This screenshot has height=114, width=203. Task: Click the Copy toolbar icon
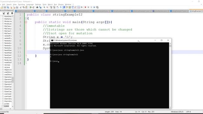click(23, 7)
